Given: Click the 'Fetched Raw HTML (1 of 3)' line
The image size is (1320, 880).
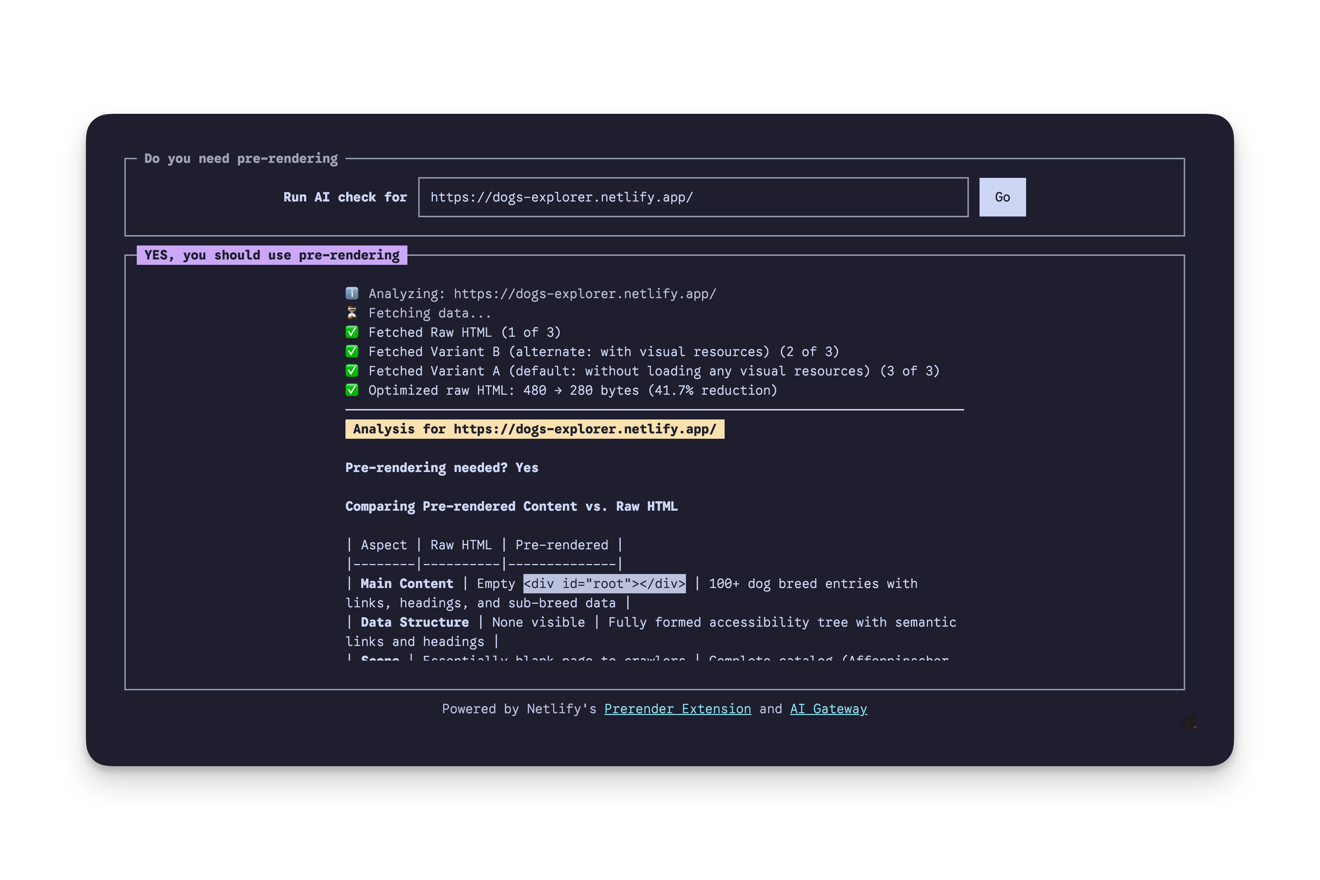Looking at the screenshot, I should pyautogui.click(x=464, y=332).
